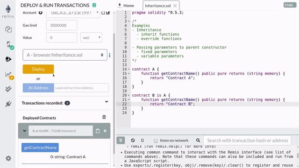Viewport: 299px width, 168px height.
Task: Open the Account dropdown
Action: pos(73,13)
